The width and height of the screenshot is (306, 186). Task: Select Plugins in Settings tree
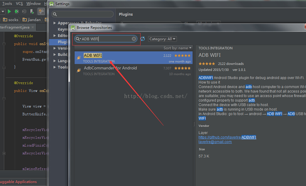tap(63, 42)
